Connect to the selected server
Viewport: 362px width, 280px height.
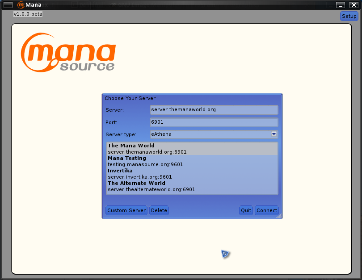click(x=267, y=210)
